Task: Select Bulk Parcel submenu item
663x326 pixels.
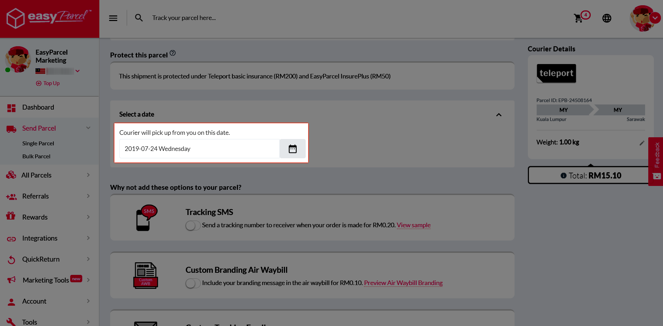Action: [36, 157]
